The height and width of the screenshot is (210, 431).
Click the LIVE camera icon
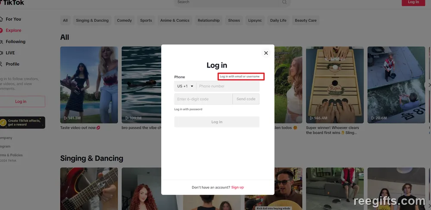(1, 53)
